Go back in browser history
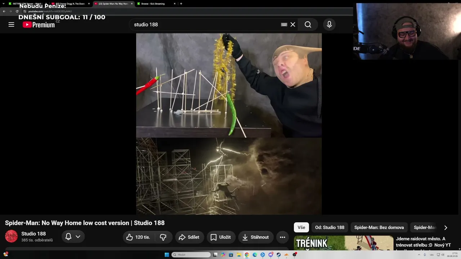 point(4,11)
